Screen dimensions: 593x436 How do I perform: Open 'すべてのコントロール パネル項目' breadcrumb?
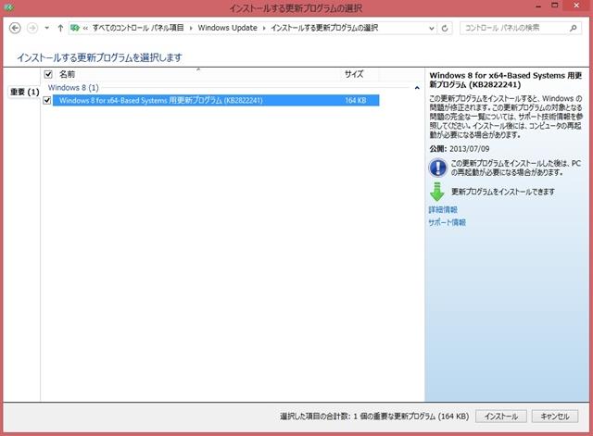click(138, 28)
